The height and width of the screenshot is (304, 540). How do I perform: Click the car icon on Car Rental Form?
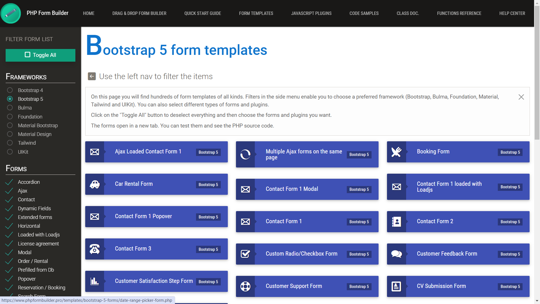point(94,184)
